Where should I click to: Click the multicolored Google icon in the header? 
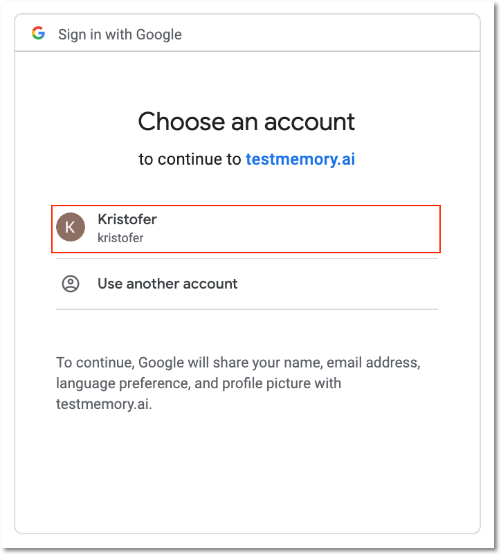pos(39,33)
